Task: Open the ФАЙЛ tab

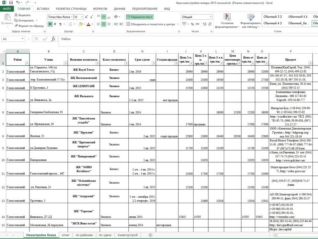Action: tap(7, 9)
